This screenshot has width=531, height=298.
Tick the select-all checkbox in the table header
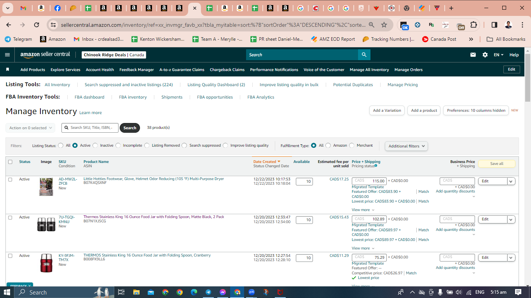[10, 162]
